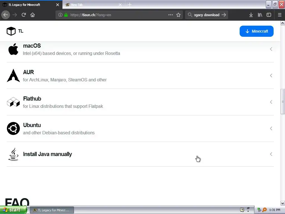Toggle the sidebar view icon
Viewport: 285px width, 214px height.
pos(269,15)
